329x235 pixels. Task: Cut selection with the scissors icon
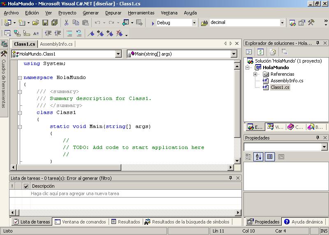tap(66, 23)
